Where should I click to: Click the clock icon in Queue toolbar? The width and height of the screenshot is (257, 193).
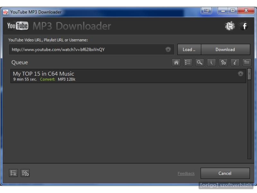point(211,62)
